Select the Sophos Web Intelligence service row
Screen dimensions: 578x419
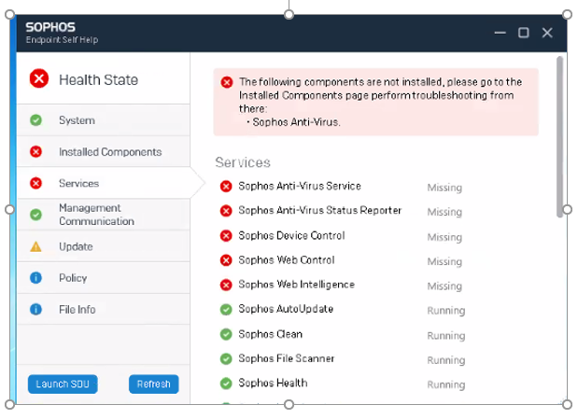click(341, 285)
